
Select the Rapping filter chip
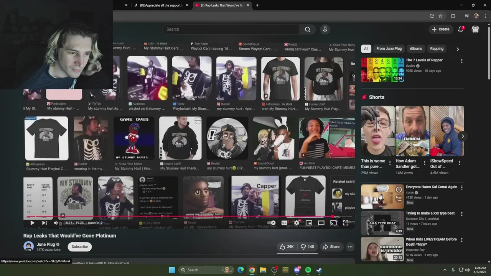[437, 49]
